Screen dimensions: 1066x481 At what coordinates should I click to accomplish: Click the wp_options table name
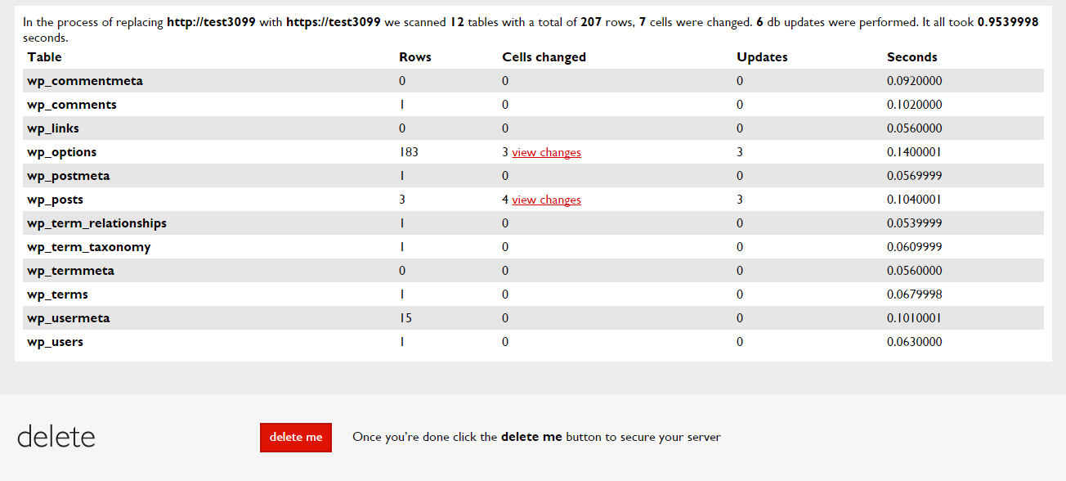(62, 152)
